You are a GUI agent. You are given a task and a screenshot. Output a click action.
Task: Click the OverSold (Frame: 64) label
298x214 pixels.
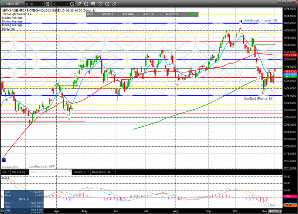(x=259, y=99)
